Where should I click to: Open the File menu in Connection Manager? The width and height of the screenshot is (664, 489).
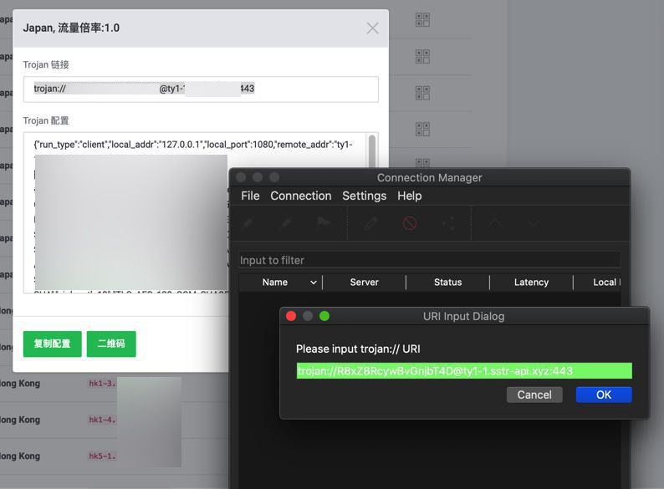(x=250, y=196)
